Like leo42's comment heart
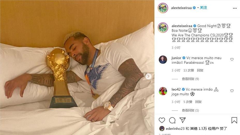240x135 pixels. tap(232, 91)
